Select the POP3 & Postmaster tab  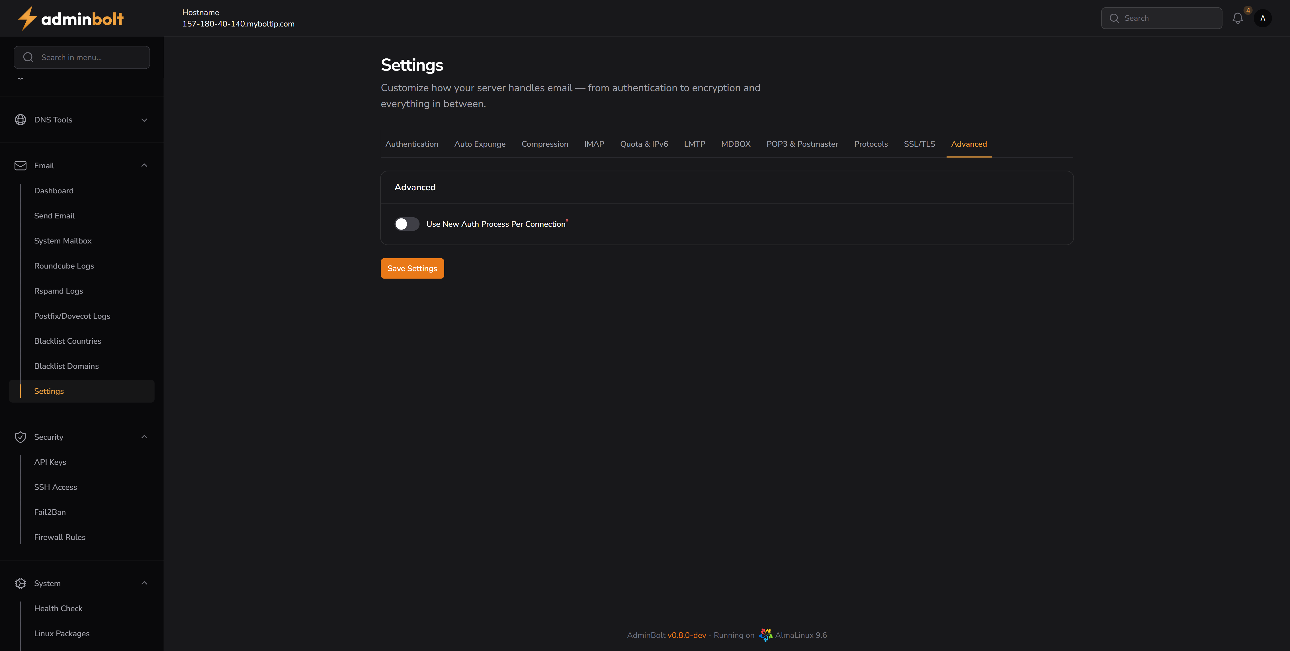tap(802, 144)
